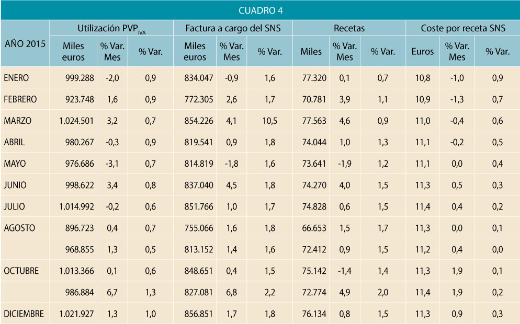Select the AGOSTO row label
520x324 pixels.
coord(19,228)
